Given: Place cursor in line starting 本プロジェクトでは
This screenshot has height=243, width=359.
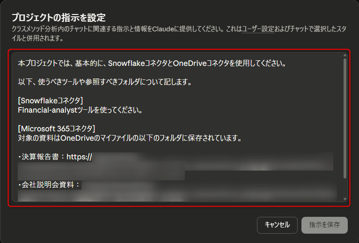Looking at the screenshot, I should [152, 64].
